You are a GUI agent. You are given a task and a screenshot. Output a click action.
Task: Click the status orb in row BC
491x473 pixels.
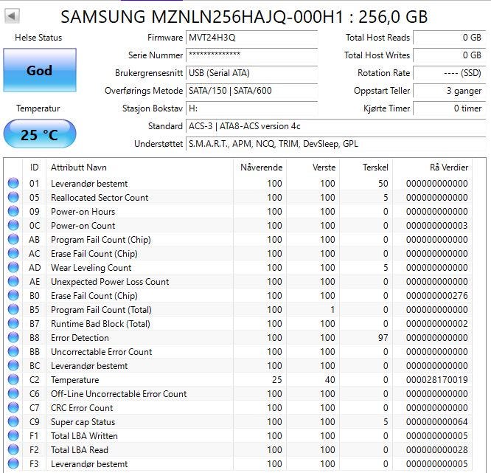[x=13, y=365]
